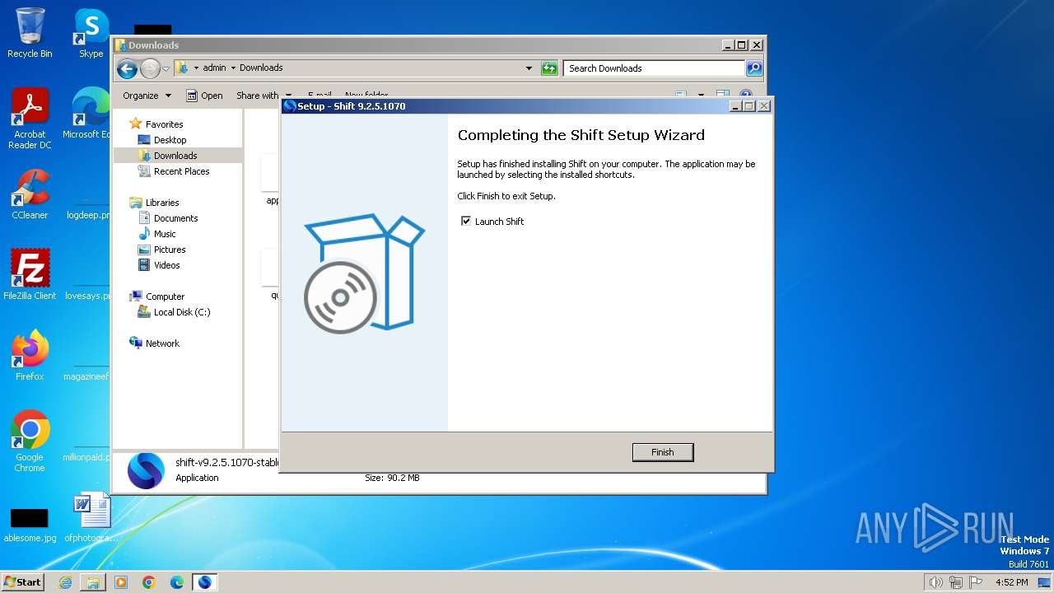The width and height of the screenshot is (1054, 593).
Task: Select Network in navigation pane
Action: (162, 343)
